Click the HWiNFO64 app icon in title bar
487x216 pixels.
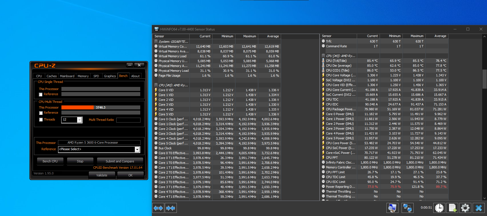point(157,29)
